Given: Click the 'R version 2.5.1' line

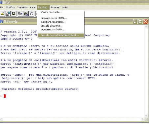Looking at the screenshot, I should (x=19, y=32).
